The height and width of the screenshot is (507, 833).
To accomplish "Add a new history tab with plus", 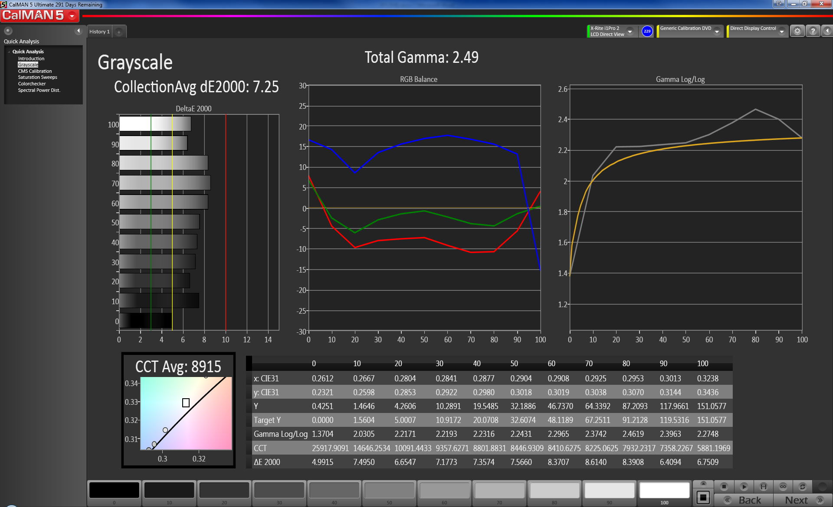I will [119, 32].
